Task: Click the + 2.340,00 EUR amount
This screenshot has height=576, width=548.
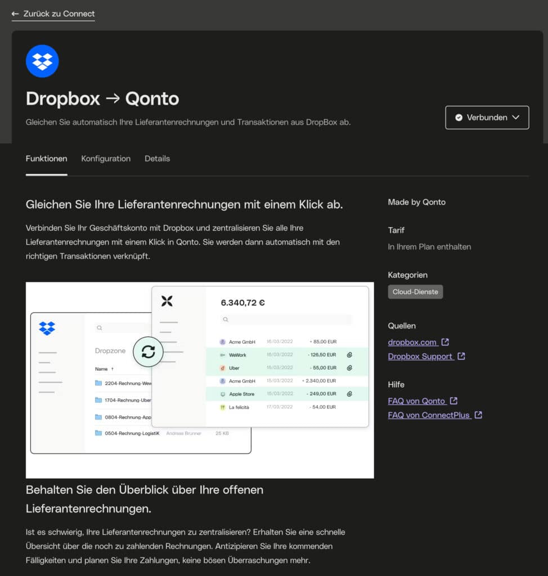Action: coord(319,381)
